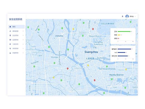Expand the last sidebar menu via its chevron
This screenshot has height=109, width=145.
coord(23,53)
